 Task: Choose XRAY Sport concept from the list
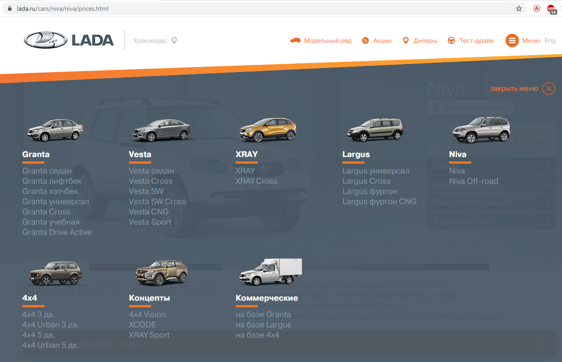pyautogui.click(x=149, y=335)
